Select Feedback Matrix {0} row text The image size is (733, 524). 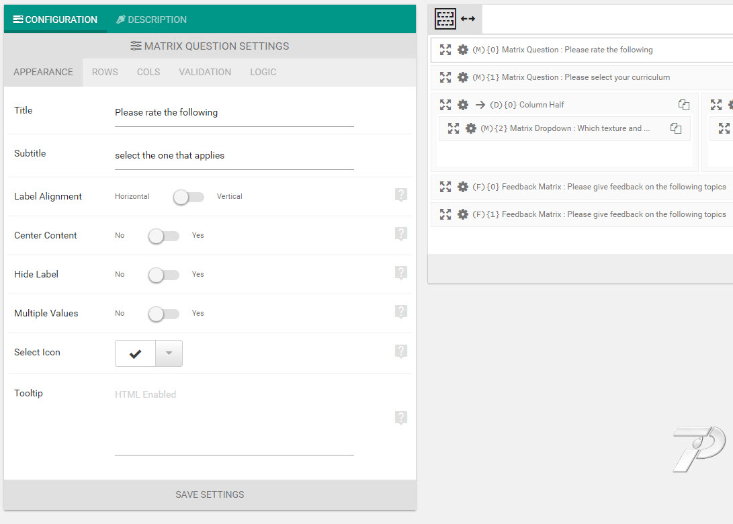coord(599,187)
